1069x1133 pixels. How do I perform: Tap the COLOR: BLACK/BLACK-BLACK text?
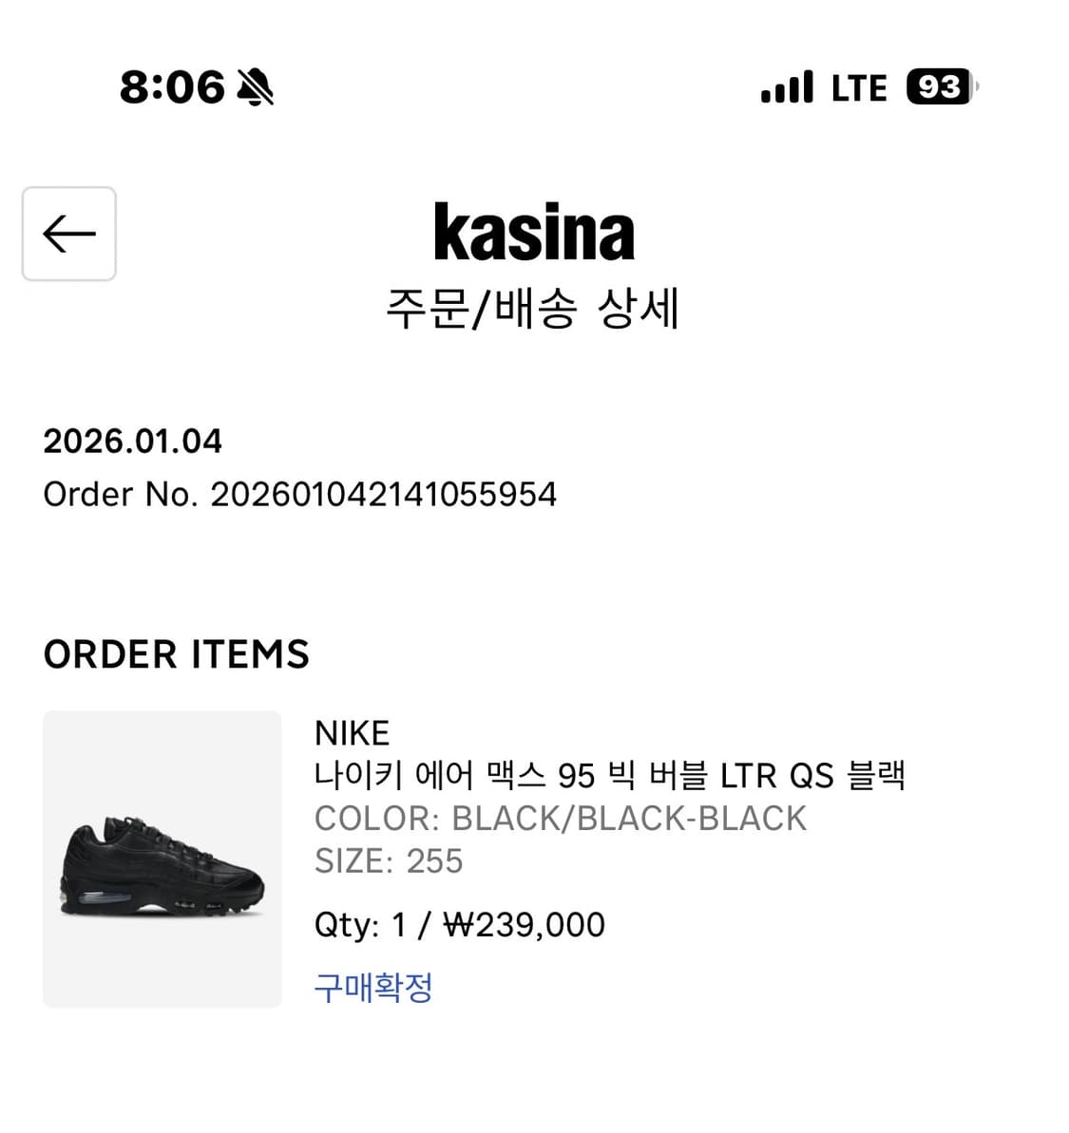560,818
